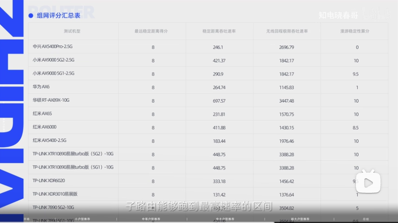
Task: Jump to the 超大户型推荐 chapter
Action: coord(299,219)
